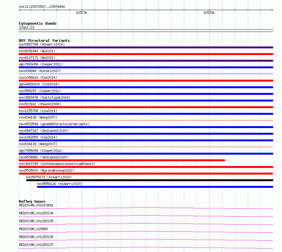Click the red esv3647295 variant bar
This screenshot has height=252, width=282.
point(146,167)
